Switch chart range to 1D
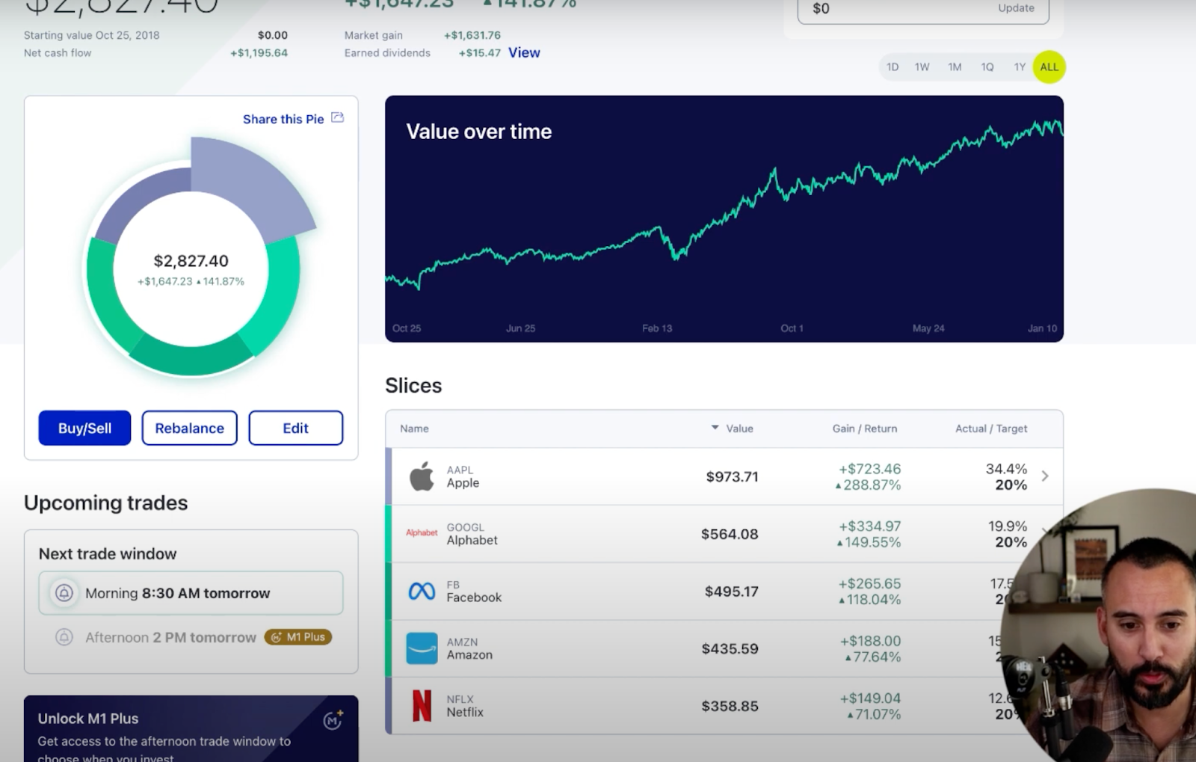Image resolution: width=1196 pixels, height=762 pixels. point(893,67)
